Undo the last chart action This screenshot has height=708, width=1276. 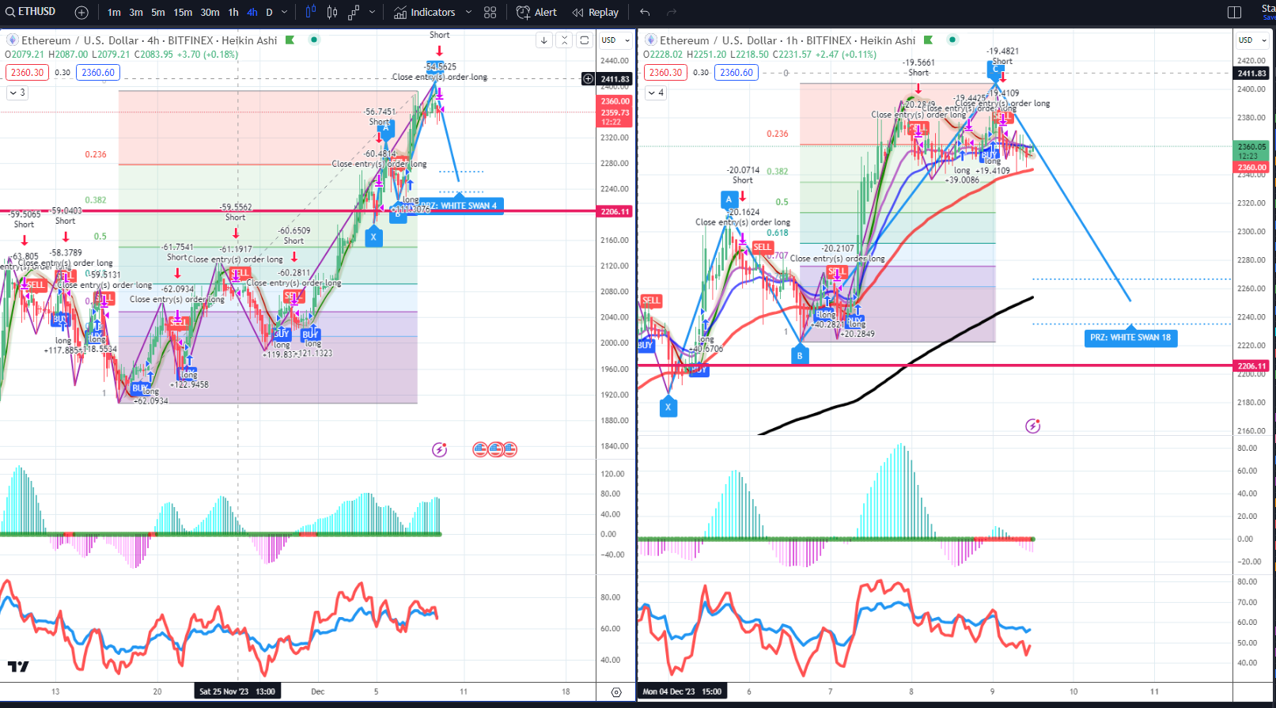(x=645, y=12)
